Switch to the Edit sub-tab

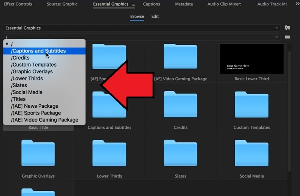click(155, 16)
